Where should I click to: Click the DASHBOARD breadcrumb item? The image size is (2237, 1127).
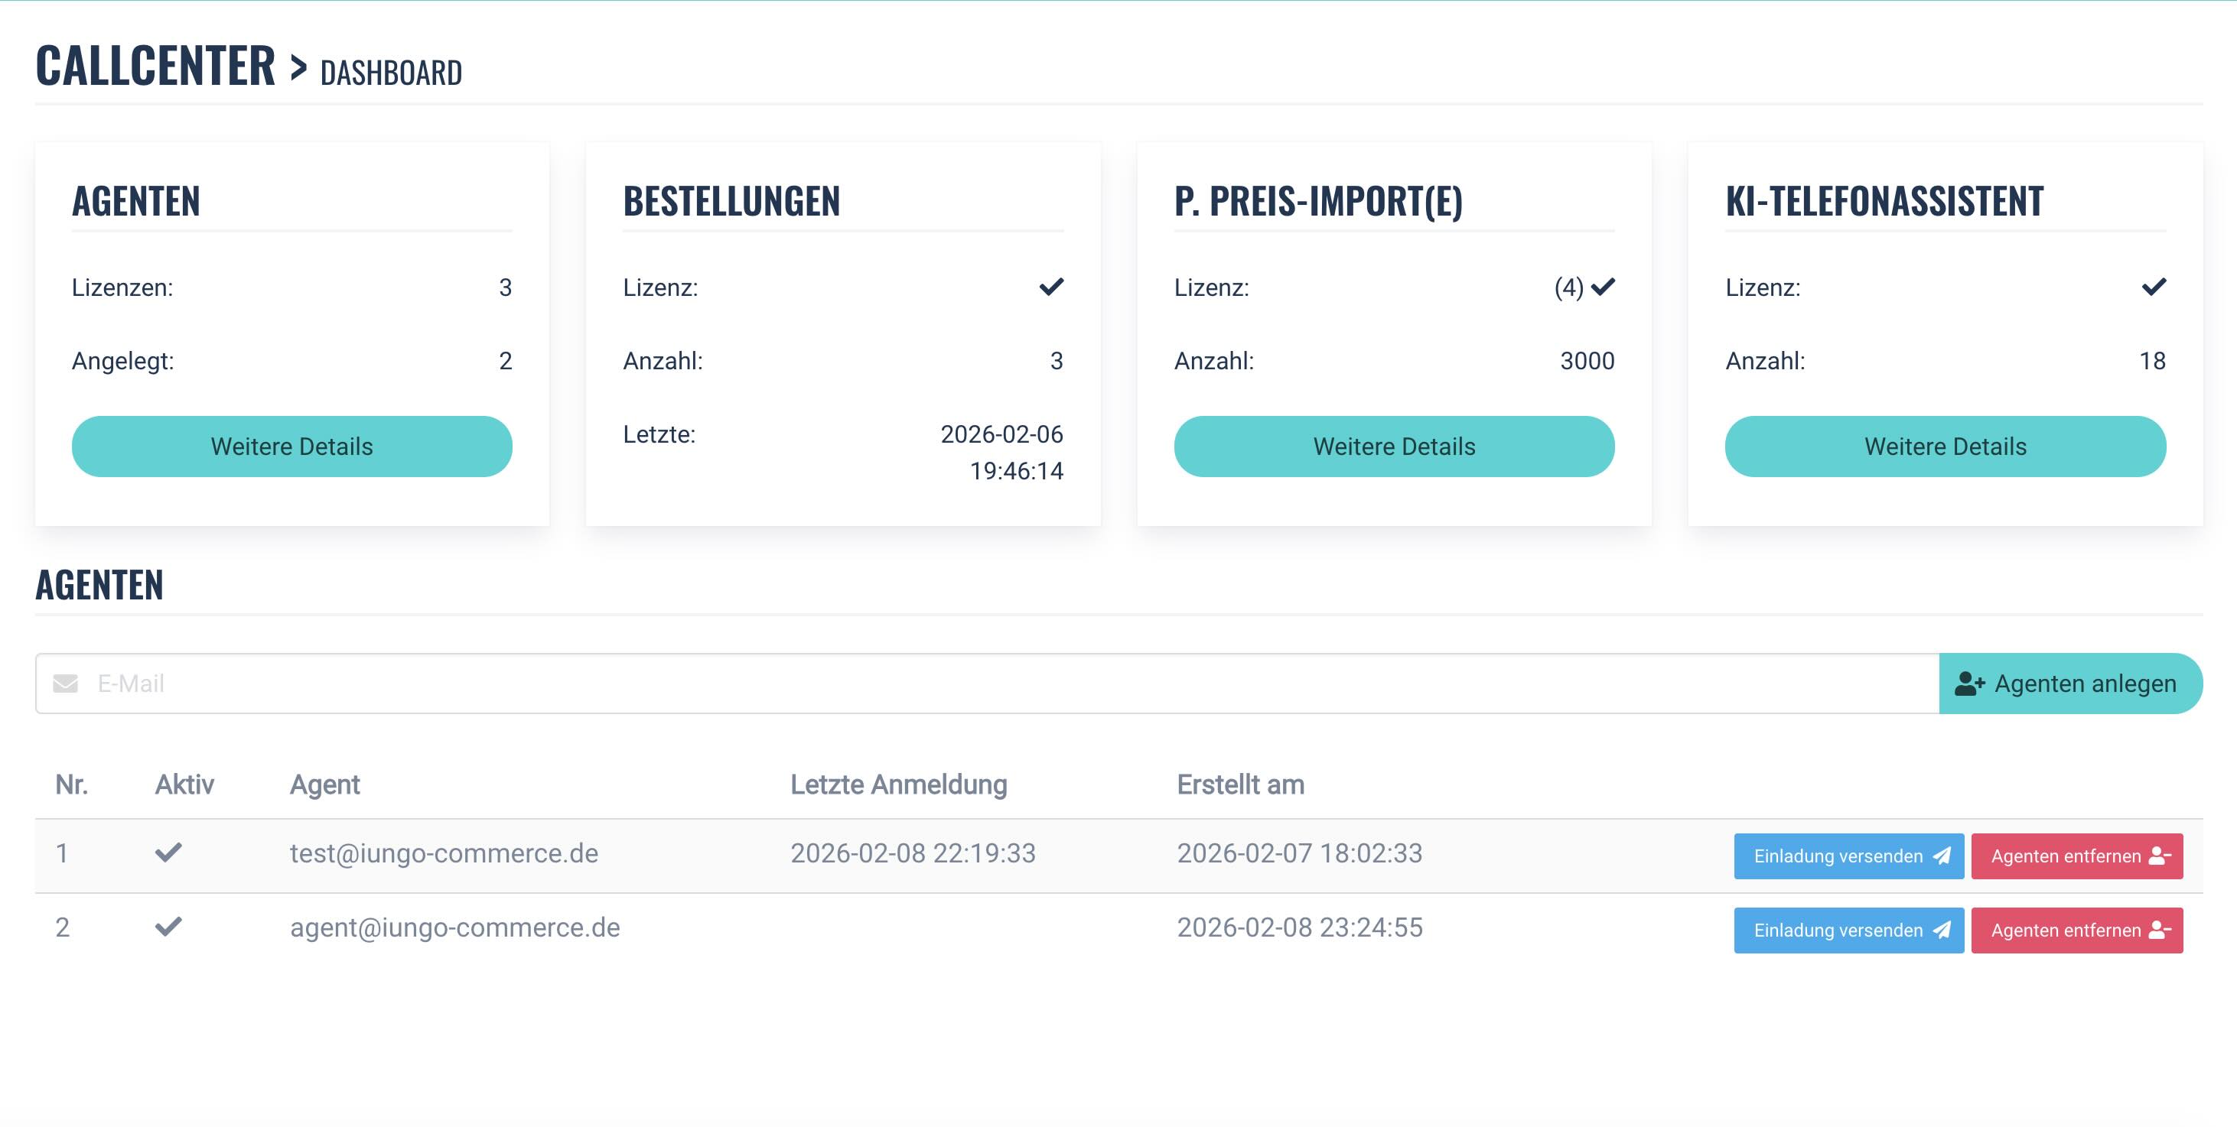click(391, 73)
